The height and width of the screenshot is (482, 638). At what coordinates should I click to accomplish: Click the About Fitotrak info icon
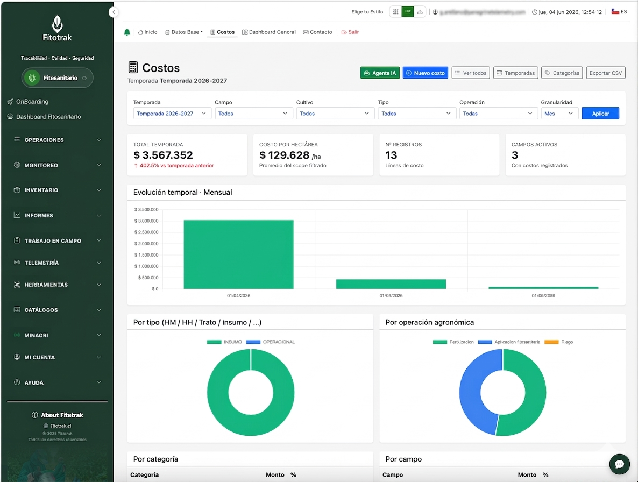[34, 415]
